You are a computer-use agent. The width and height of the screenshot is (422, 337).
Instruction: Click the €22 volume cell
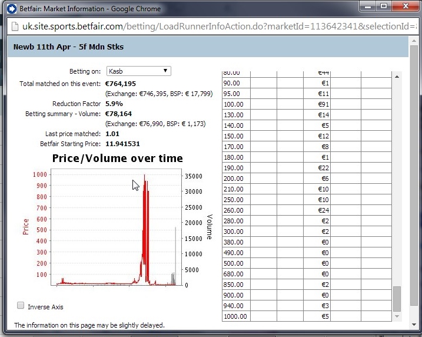pos(317,168)
